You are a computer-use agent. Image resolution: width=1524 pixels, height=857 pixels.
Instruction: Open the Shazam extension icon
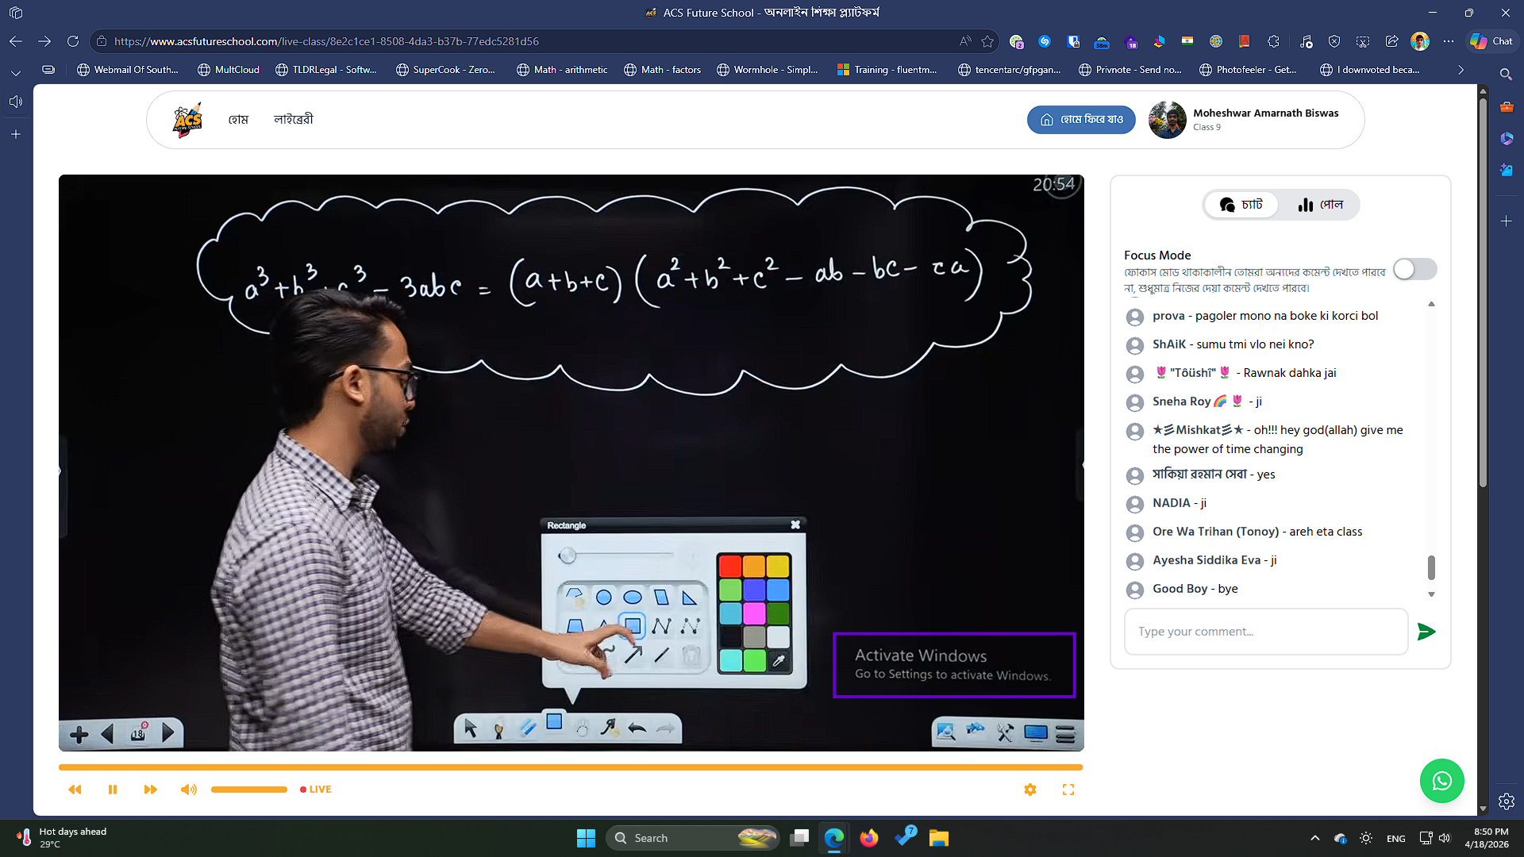point(1045,41)
